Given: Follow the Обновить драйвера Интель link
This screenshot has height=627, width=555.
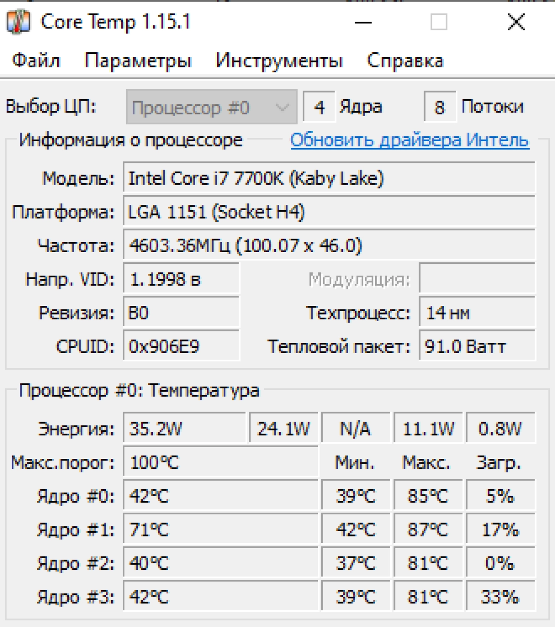Looking at the screenshot, I should click(410, 140).
